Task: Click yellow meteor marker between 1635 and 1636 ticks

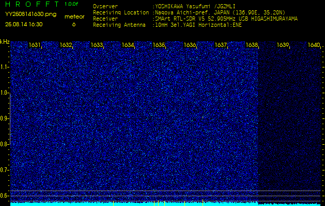Action: 184,203
